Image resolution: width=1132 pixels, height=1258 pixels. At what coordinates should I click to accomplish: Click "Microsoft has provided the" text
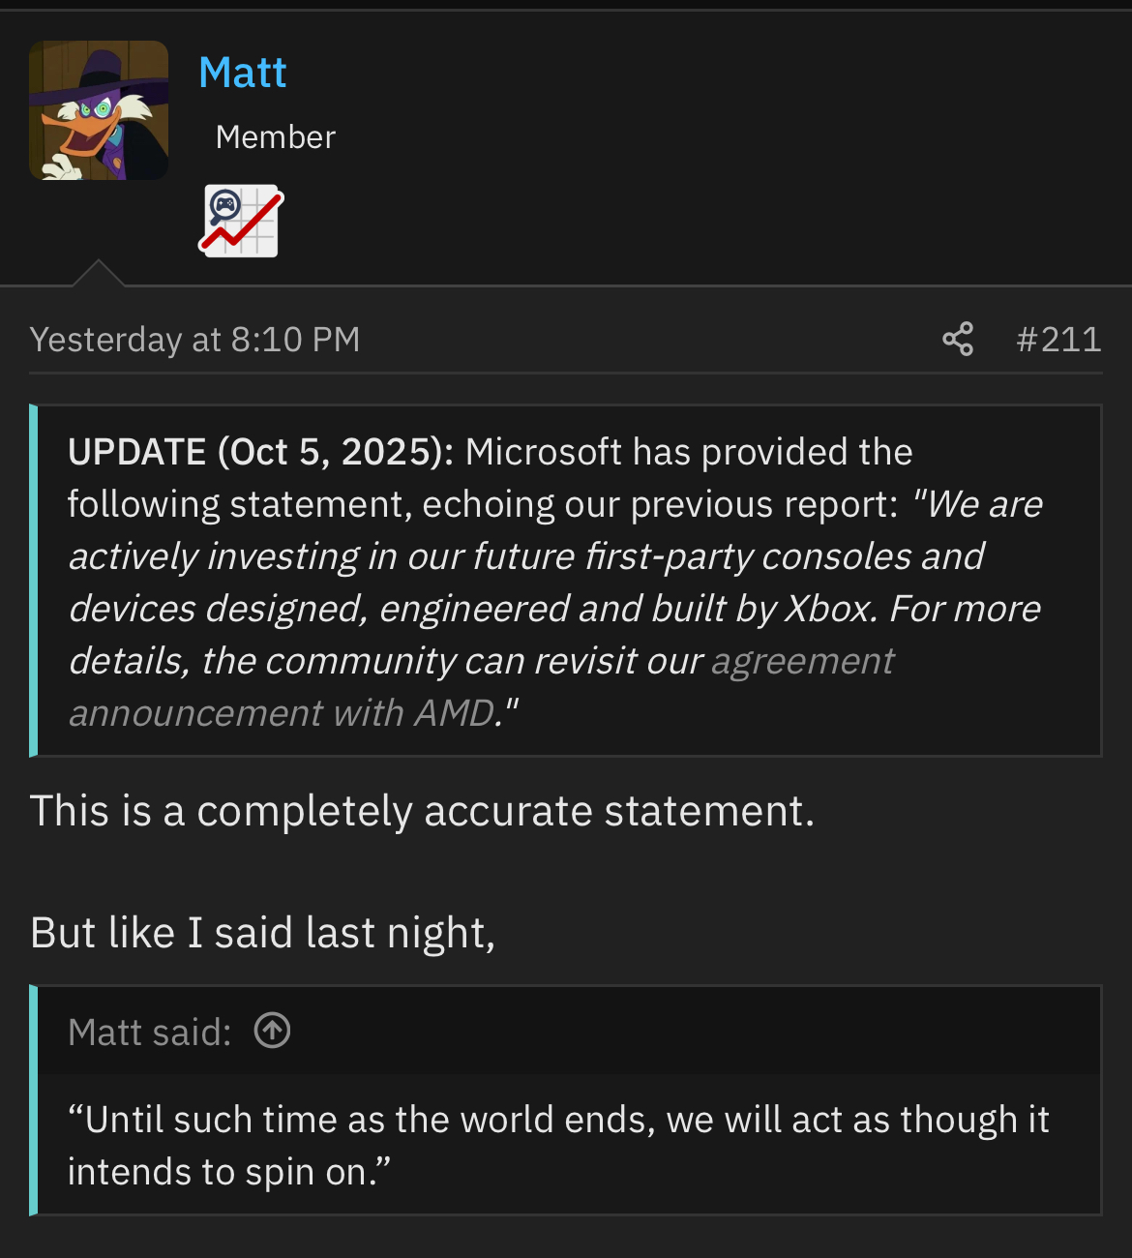coord(689,452)
